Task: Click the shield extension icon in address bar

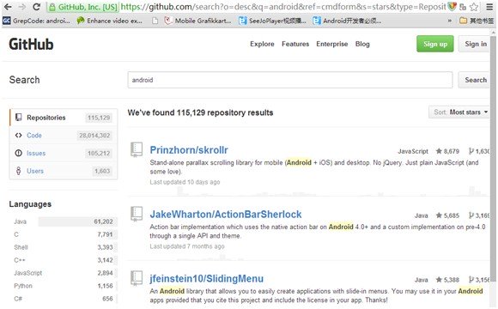Action: [x=452, y=6]
